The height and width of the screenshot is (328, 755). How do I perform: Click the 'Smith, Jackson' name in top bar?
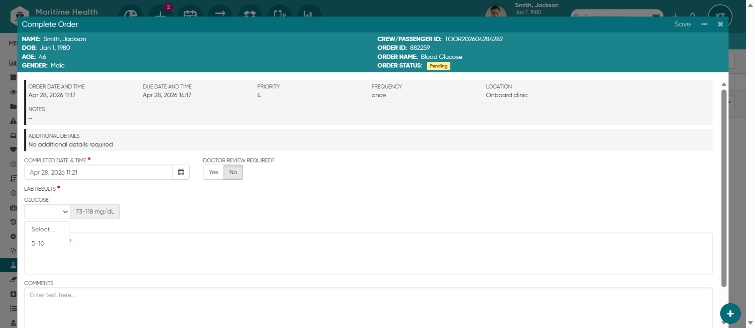point(537,5)
